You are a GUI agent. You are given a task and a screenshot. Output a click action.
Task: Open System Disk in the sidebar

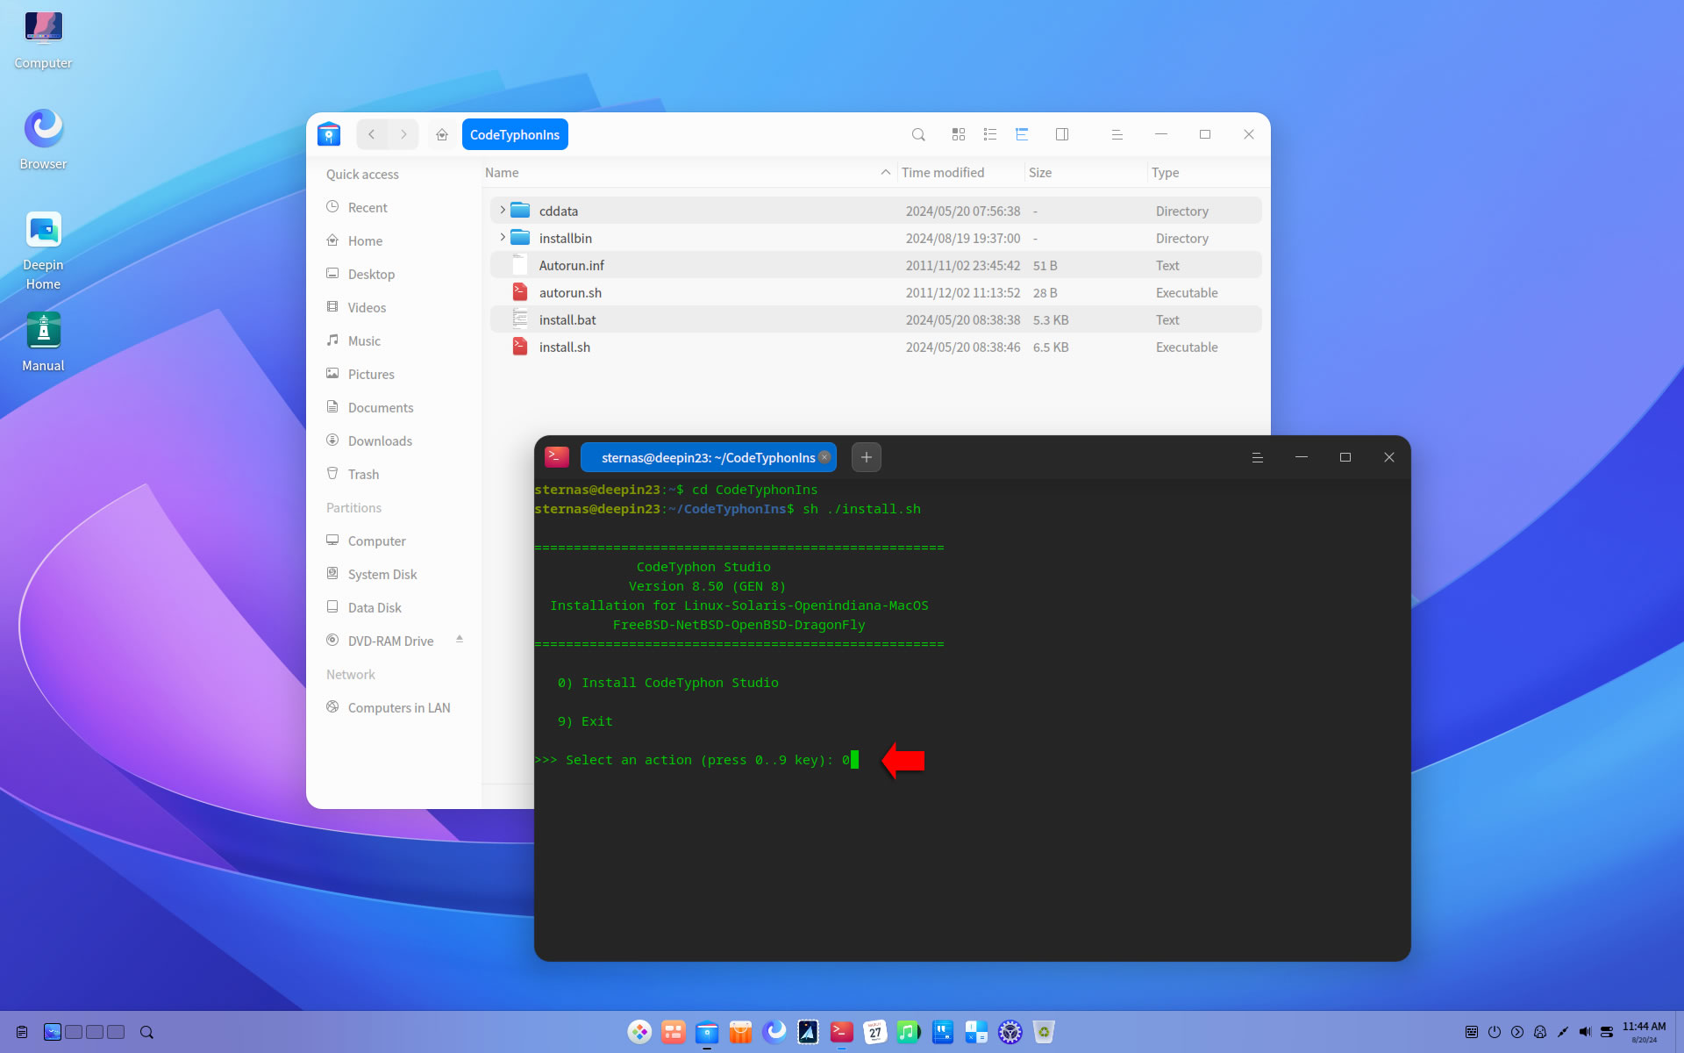[394, 574]
